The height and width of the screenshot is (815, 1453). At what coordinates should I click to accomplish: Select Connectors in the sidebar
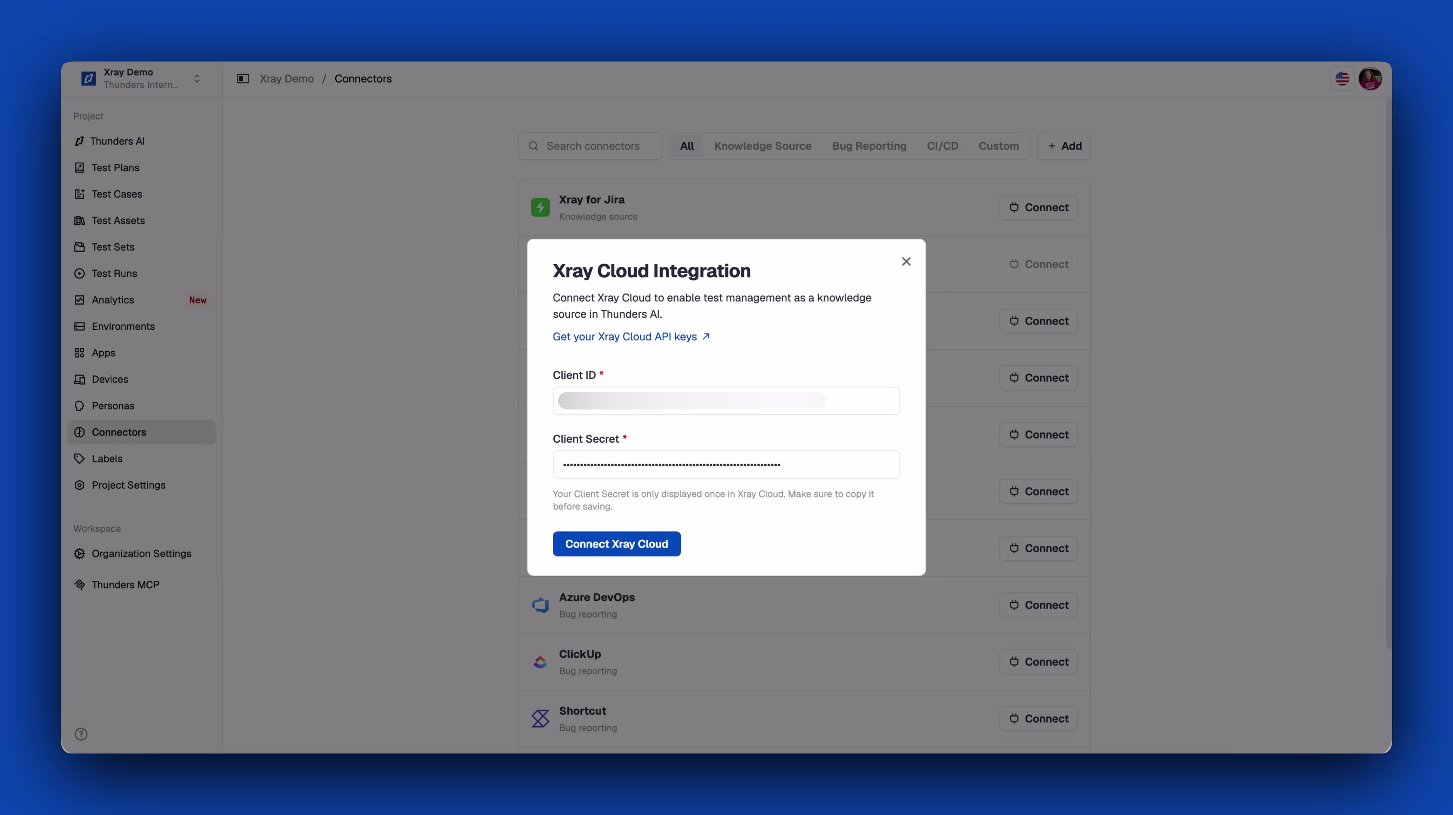tap(141, 432)
